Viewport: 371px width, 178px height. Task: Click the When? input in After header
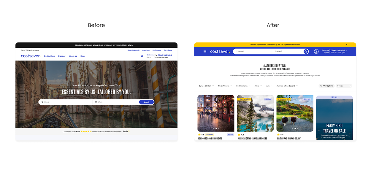click(288, 51)
